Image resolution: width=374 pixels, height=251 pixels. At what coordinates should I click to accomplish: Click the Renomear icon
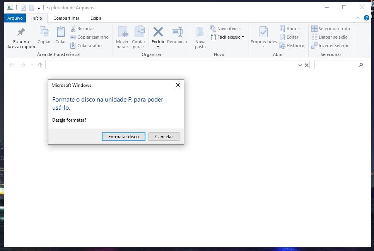click(x=177, y=32)
